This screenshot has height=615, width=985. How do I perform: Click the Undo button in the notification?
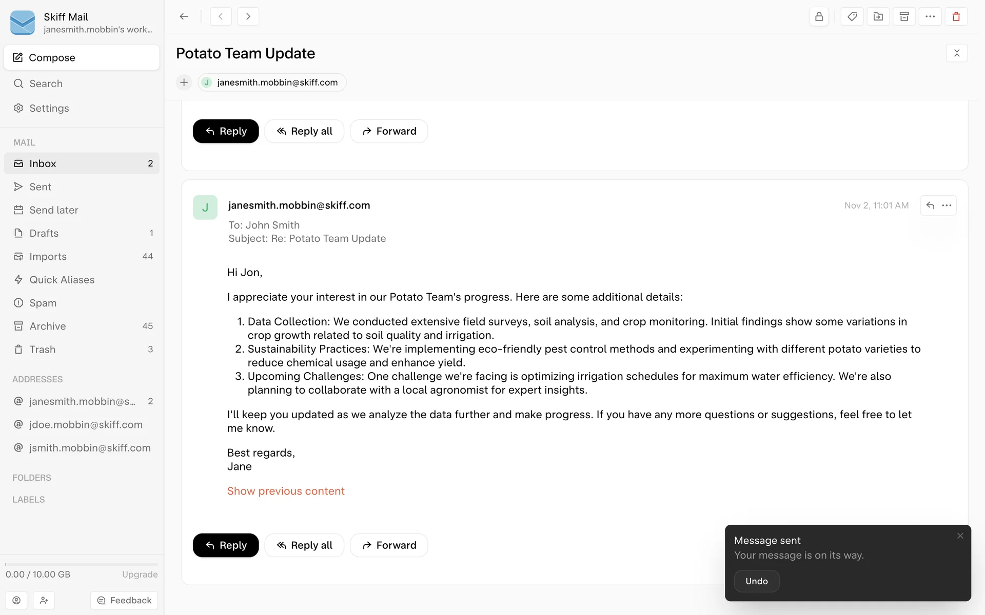(x=756, y=581)
